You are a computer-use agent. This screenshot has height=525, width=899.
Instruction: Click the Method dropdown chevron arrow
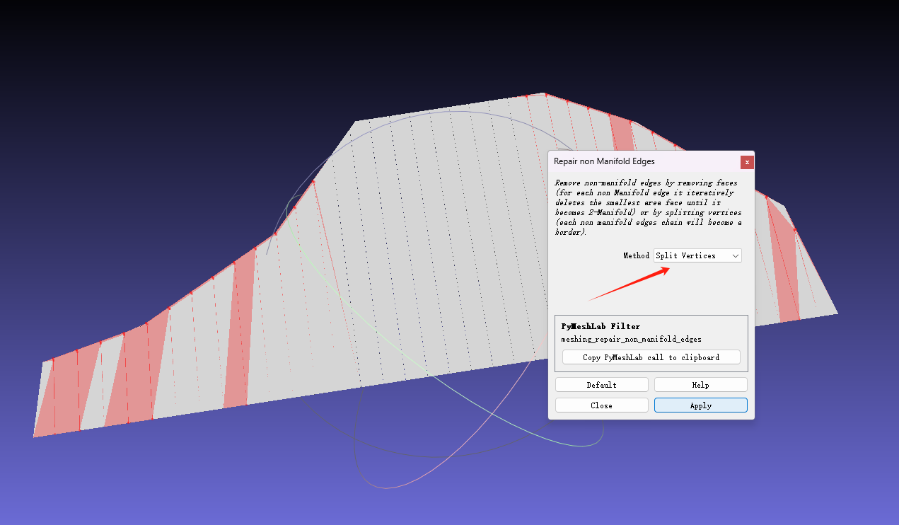click(736, 255)
